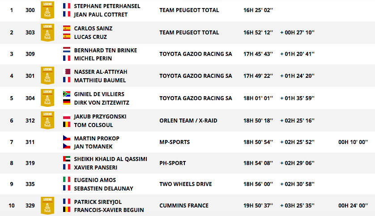Click Orlen Team / X-Raid team name
This screenshot has width=375, height=216.
[x=188, y=121]
